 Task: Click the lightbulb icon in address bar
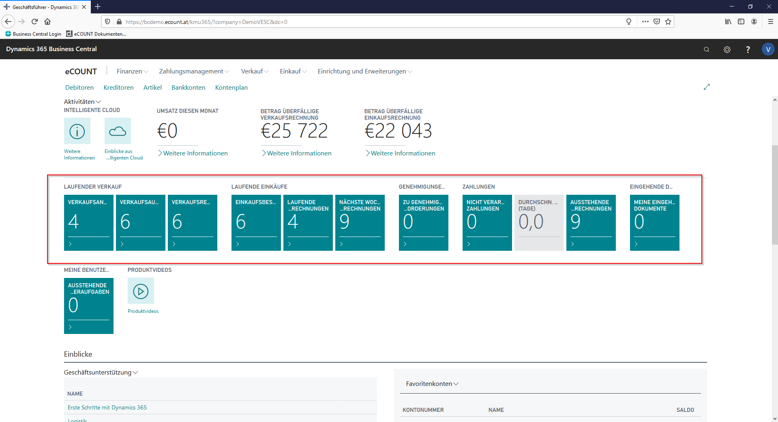click(x=629, y=22)
